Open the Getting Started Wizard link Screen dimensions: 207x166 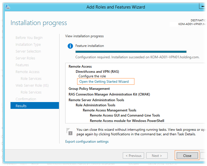(x=104, y=82)
